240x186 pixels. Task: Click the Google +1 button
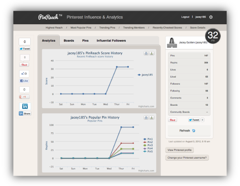point(24,97)
